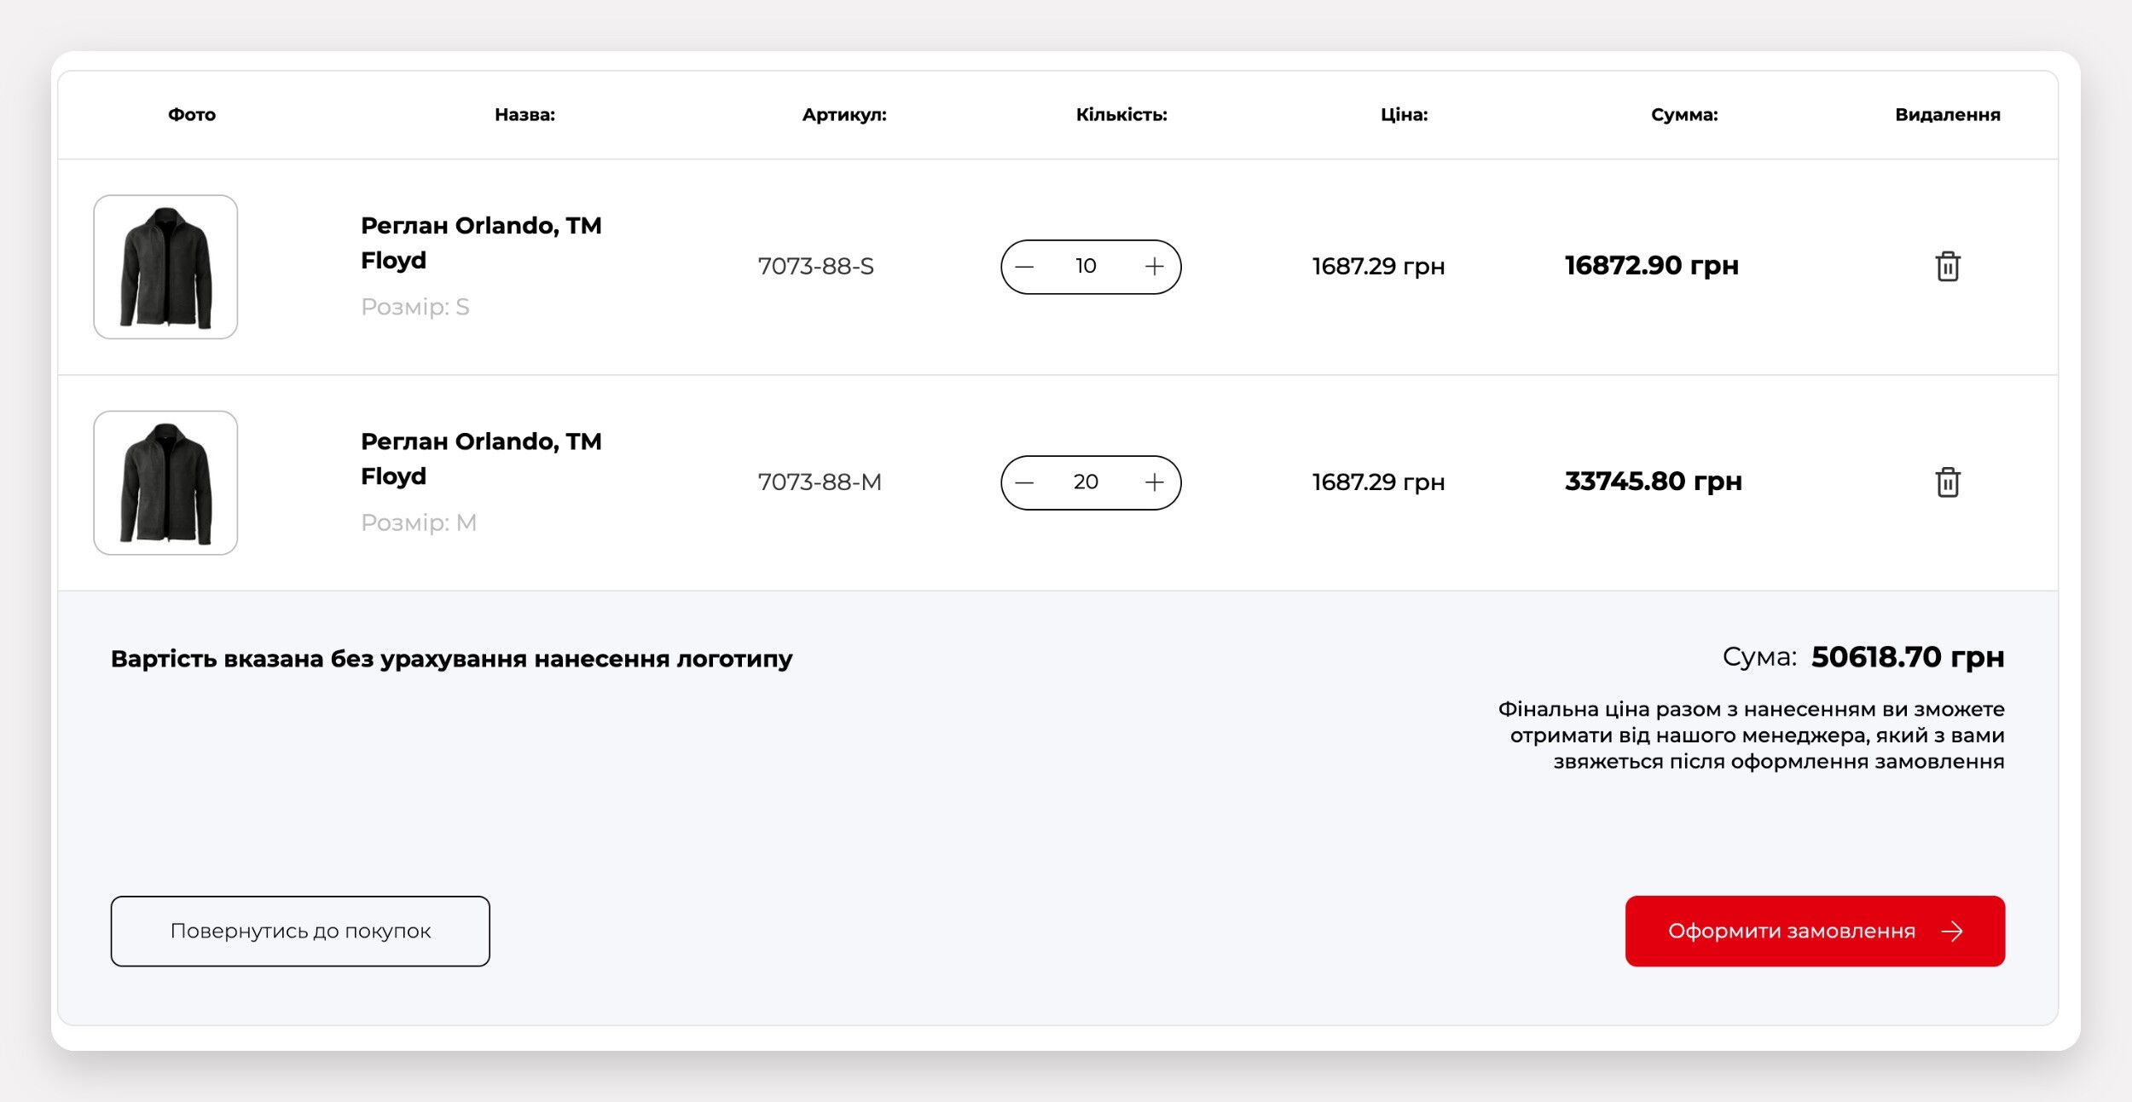The width and height of the screenshot is (2132, 1102).
Task: Open Реглан Orlando product name, size M row
Action: [481, 459]
